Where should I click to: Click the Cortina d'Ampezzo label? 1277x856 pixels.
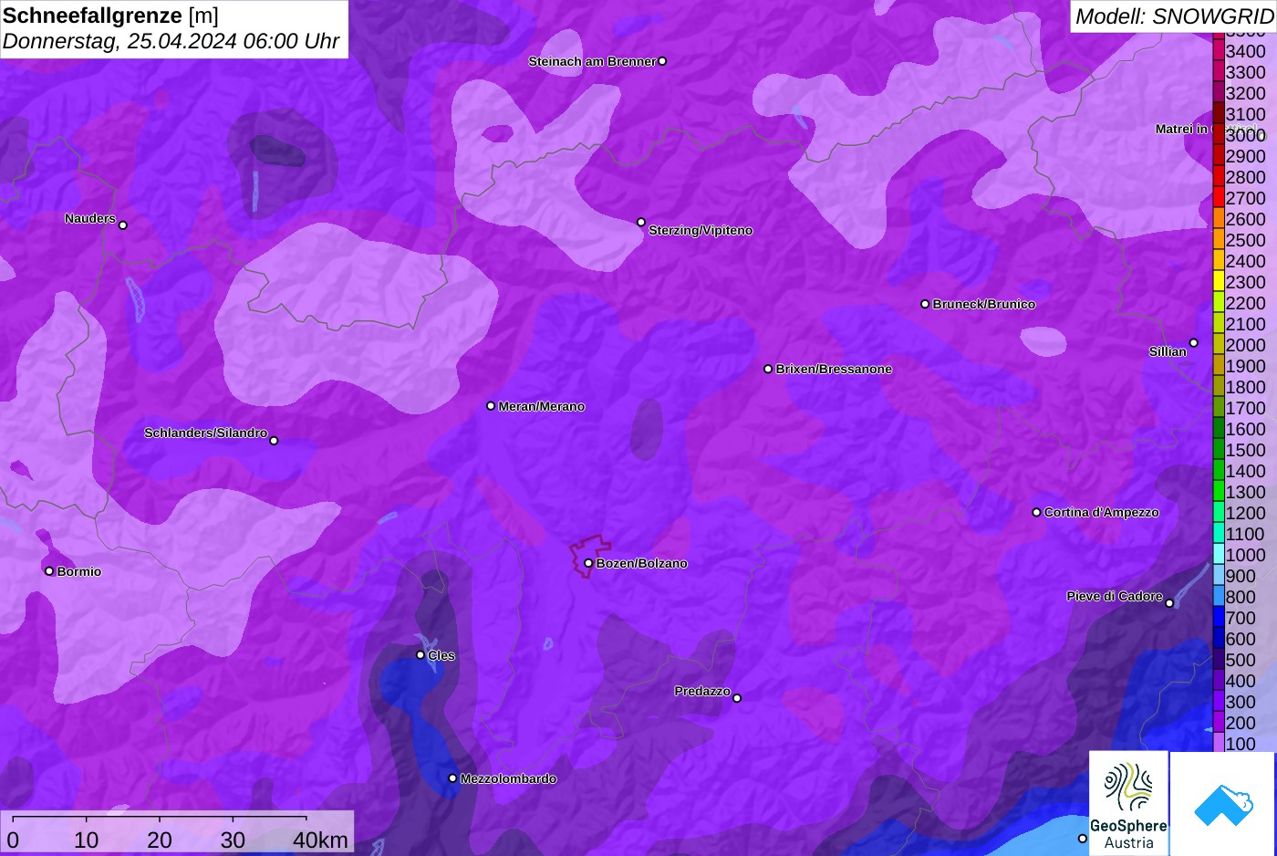pyautogui.click(x=1102, y=512)
